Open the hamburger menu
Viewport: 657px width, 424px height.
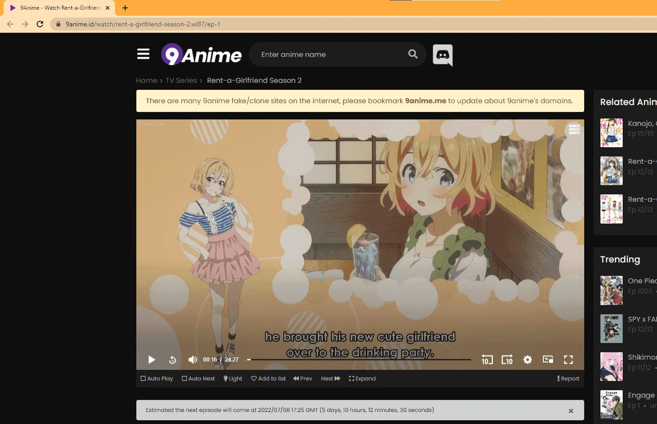tap(143, 54)
